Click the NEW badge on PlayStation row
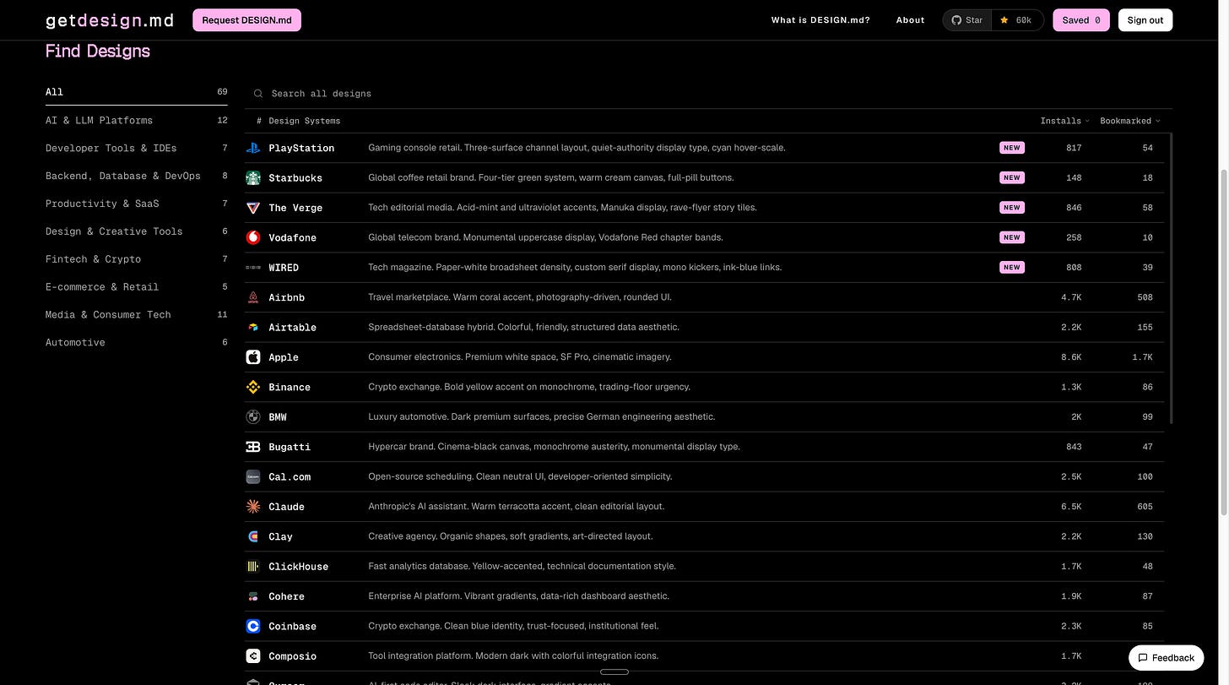This screenshot has height=685, width=1229. tap(1012, 148)
